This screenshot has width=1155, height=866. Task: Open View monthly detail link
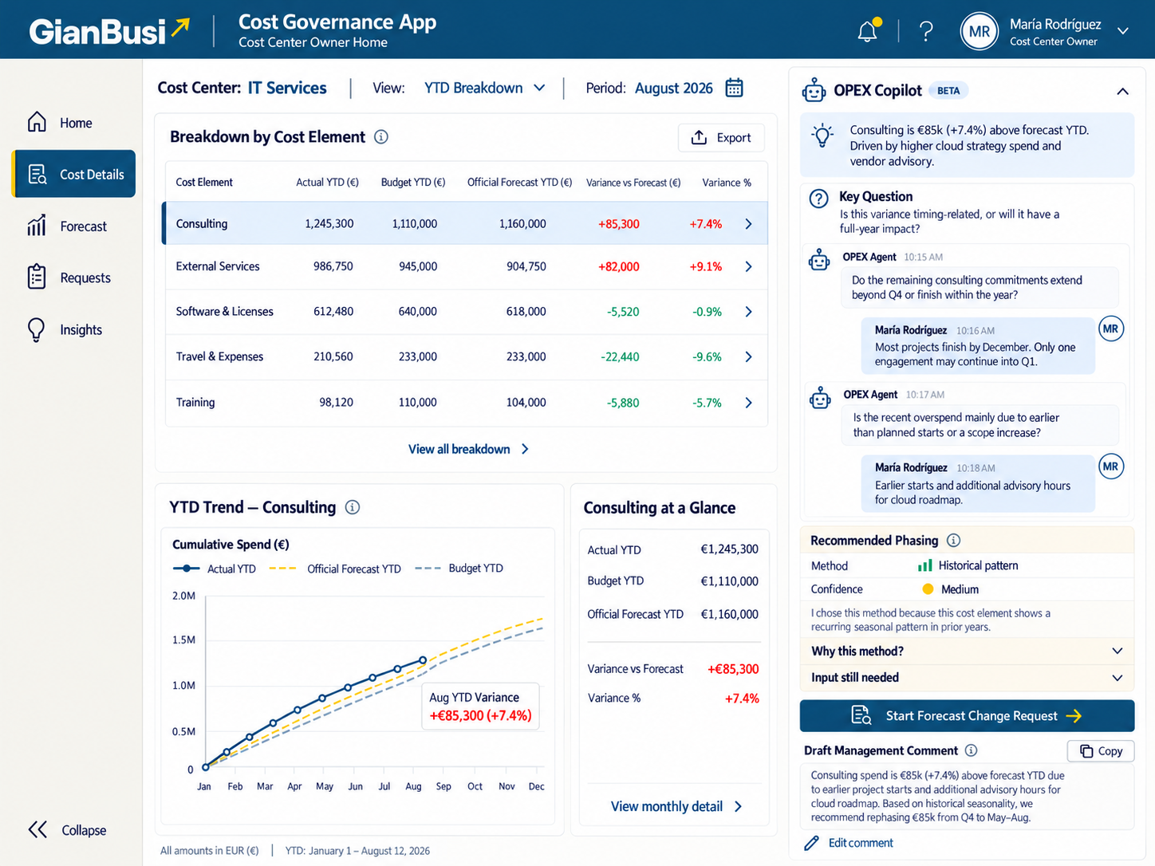pos(676,806)
